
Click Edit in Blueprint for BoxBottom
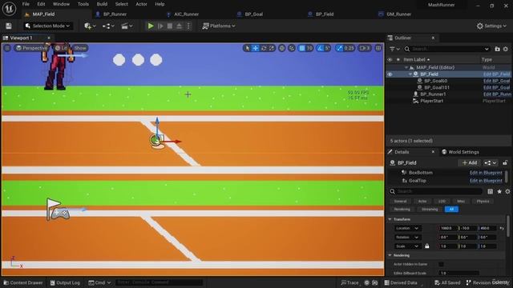click(x=486, y=173)
